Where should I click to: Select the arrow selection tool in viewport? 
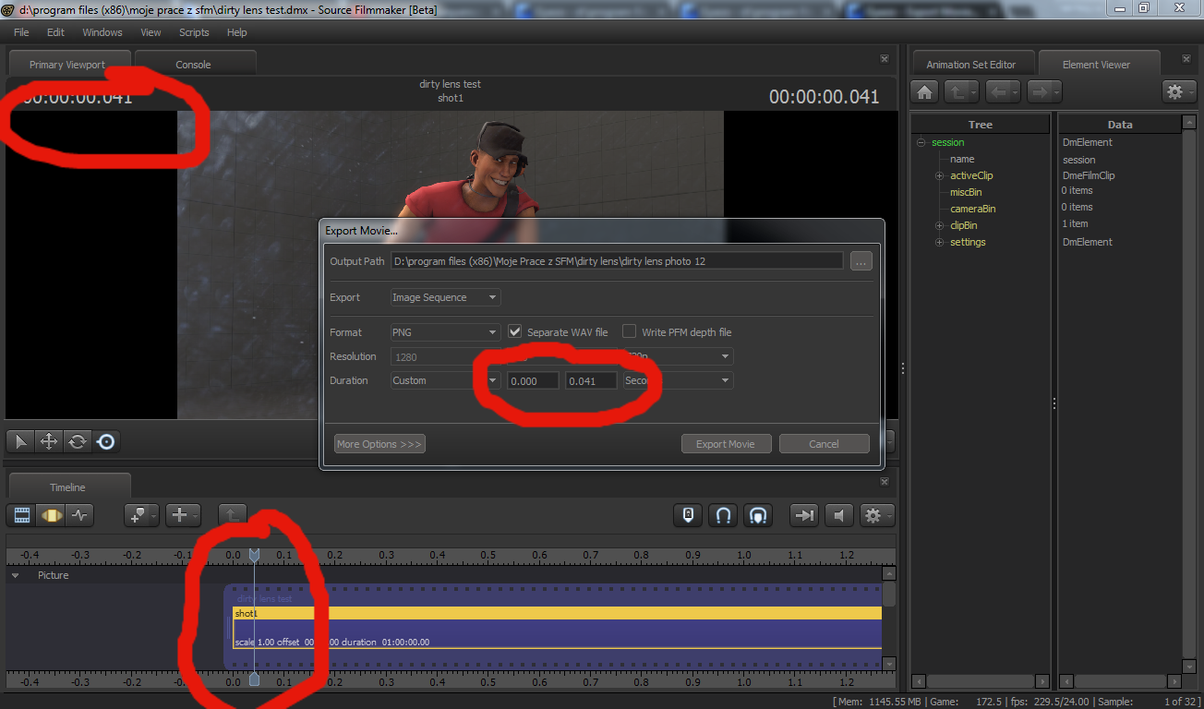coord(20,442)
